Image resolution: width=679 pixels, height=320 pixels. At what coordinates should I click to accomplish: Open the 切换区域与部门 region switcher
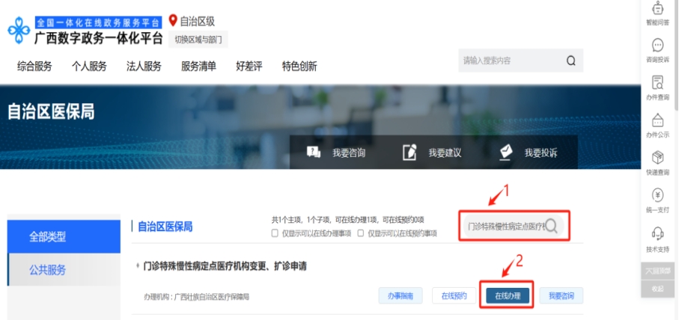(198, 40)
